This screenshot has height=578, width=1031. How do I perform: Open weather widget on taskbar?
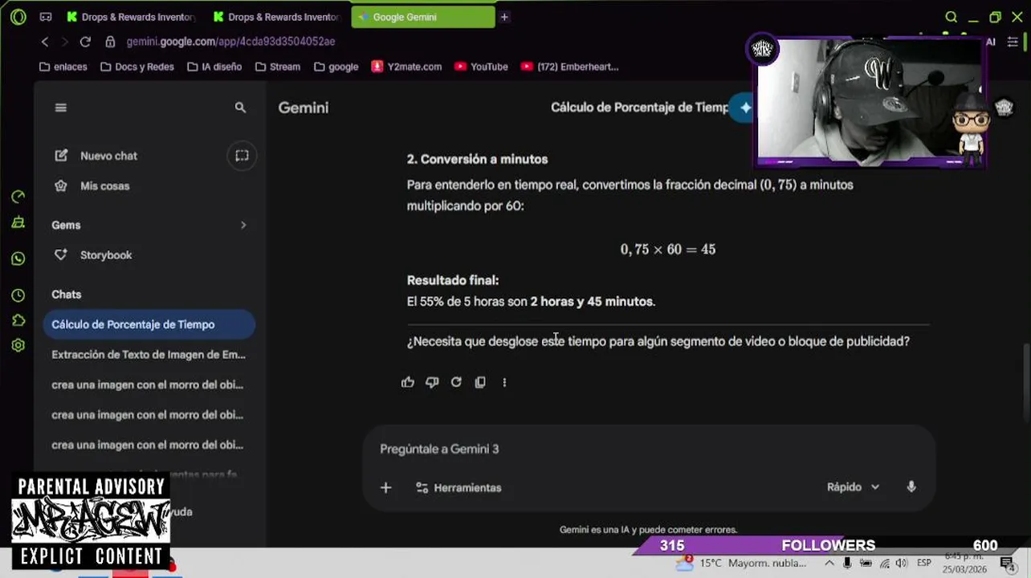point(740,564)
